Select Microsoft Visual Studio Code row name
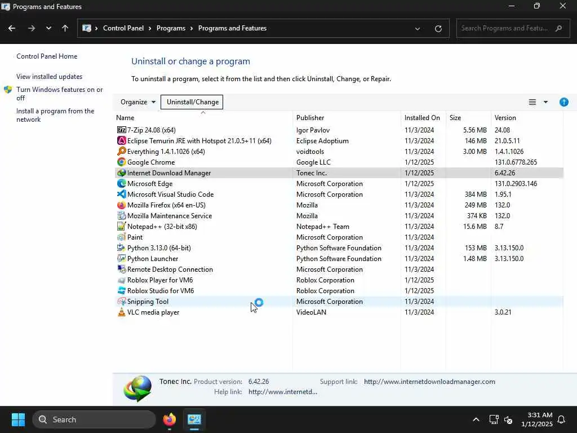This screenshot has height=433, width=577. click(170, 194)
